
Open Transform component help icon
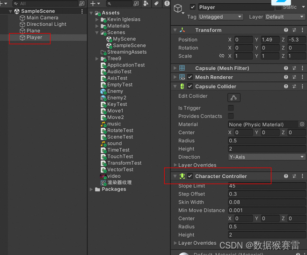(286, 30)
